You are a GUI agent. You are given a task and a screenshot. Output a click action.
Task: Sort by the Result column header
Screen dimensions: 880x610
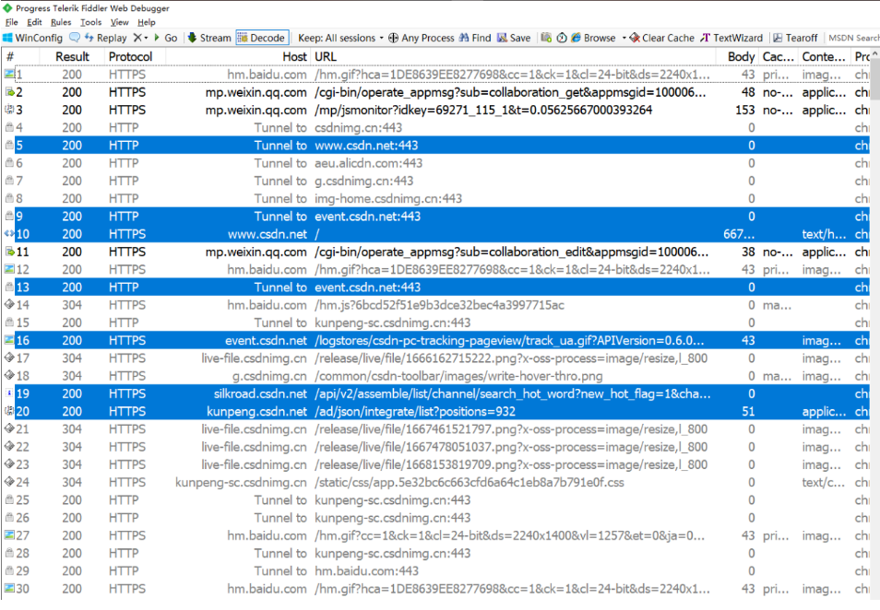click(x=72, y=56)
